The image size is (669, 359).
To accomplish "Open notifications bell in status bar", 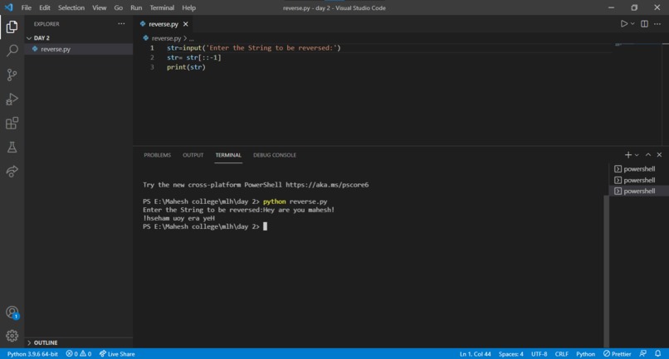I will 658,354.
